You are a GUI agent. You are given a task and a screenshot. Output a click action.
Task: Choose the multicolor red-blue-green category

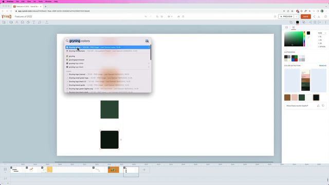295,58
